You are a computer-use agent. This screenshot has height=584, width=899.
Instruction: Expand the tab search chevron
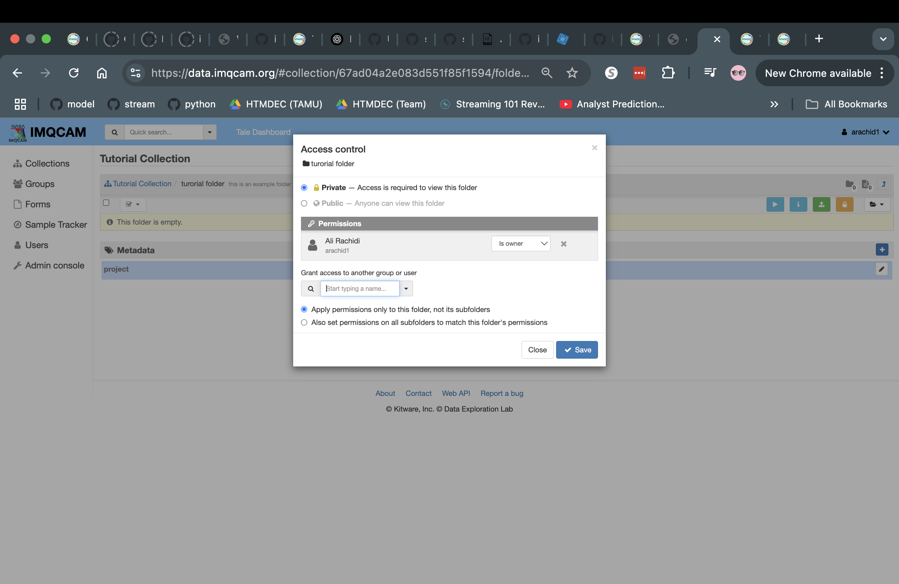[x=883, y=39]
